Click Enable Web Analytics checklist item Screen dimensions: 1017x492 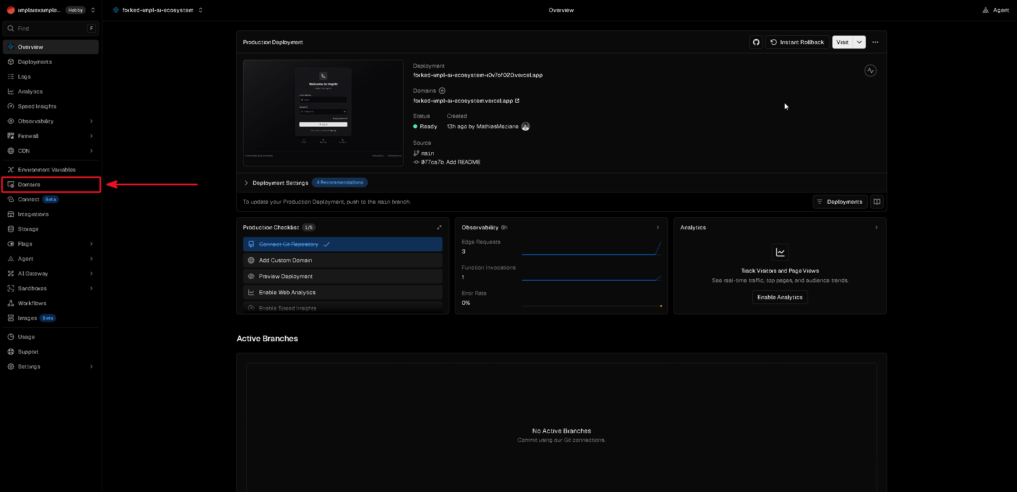(343, 292)
